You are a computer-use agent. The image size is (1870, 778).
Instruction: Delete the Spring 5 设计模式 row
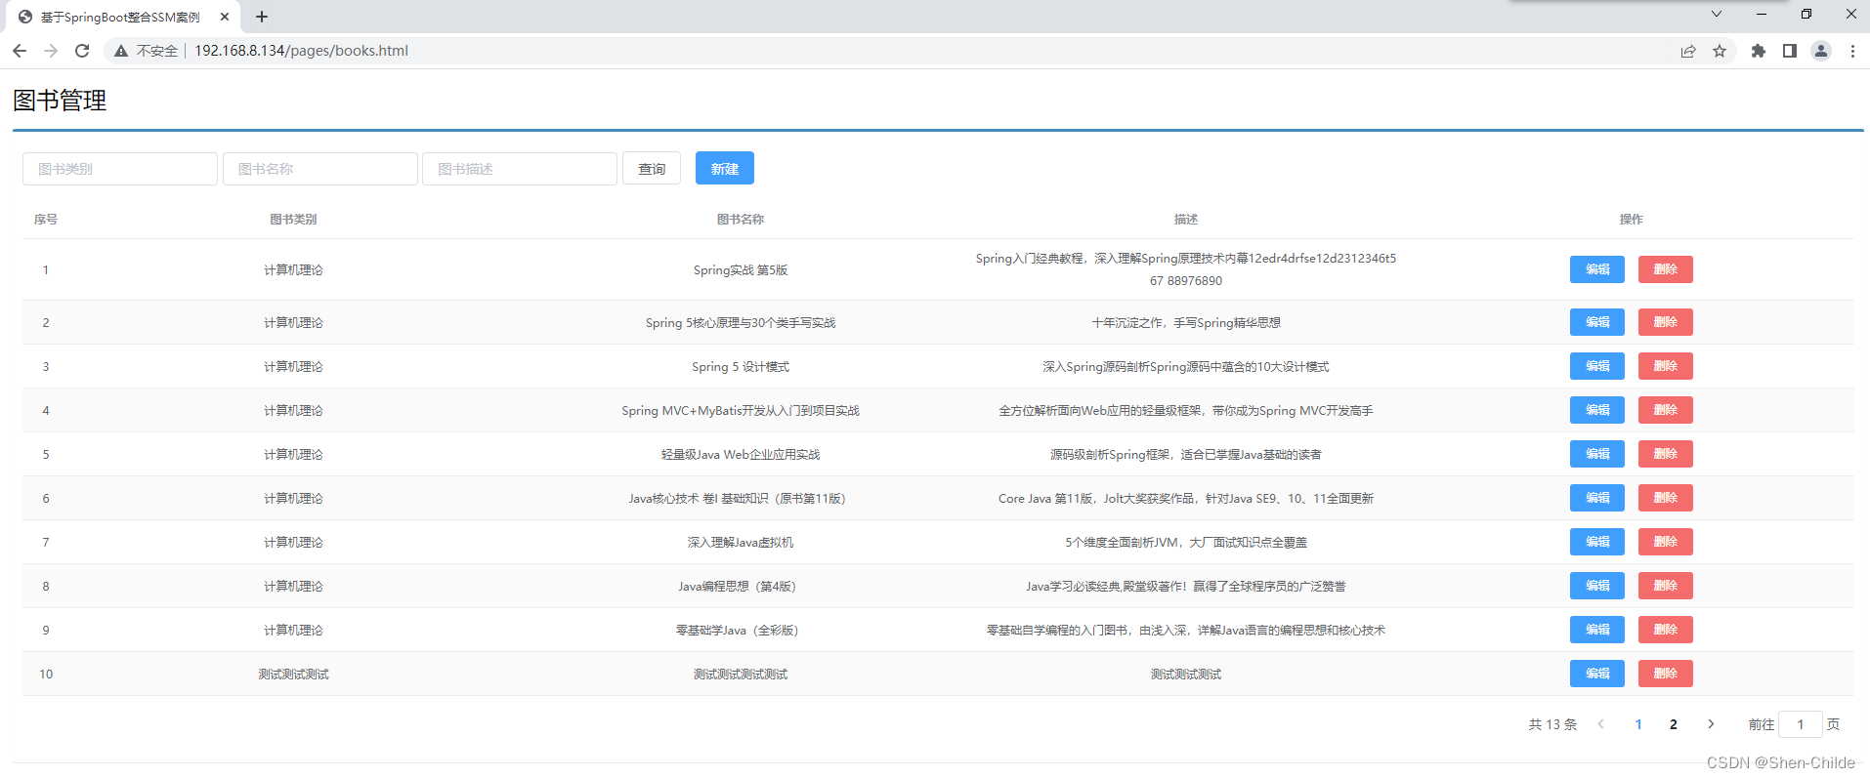coord(1666,366)
